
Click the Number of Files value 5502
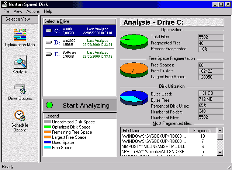point(211,117)
